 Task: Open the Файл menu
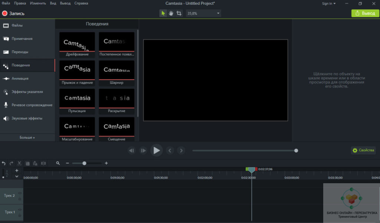6,3
